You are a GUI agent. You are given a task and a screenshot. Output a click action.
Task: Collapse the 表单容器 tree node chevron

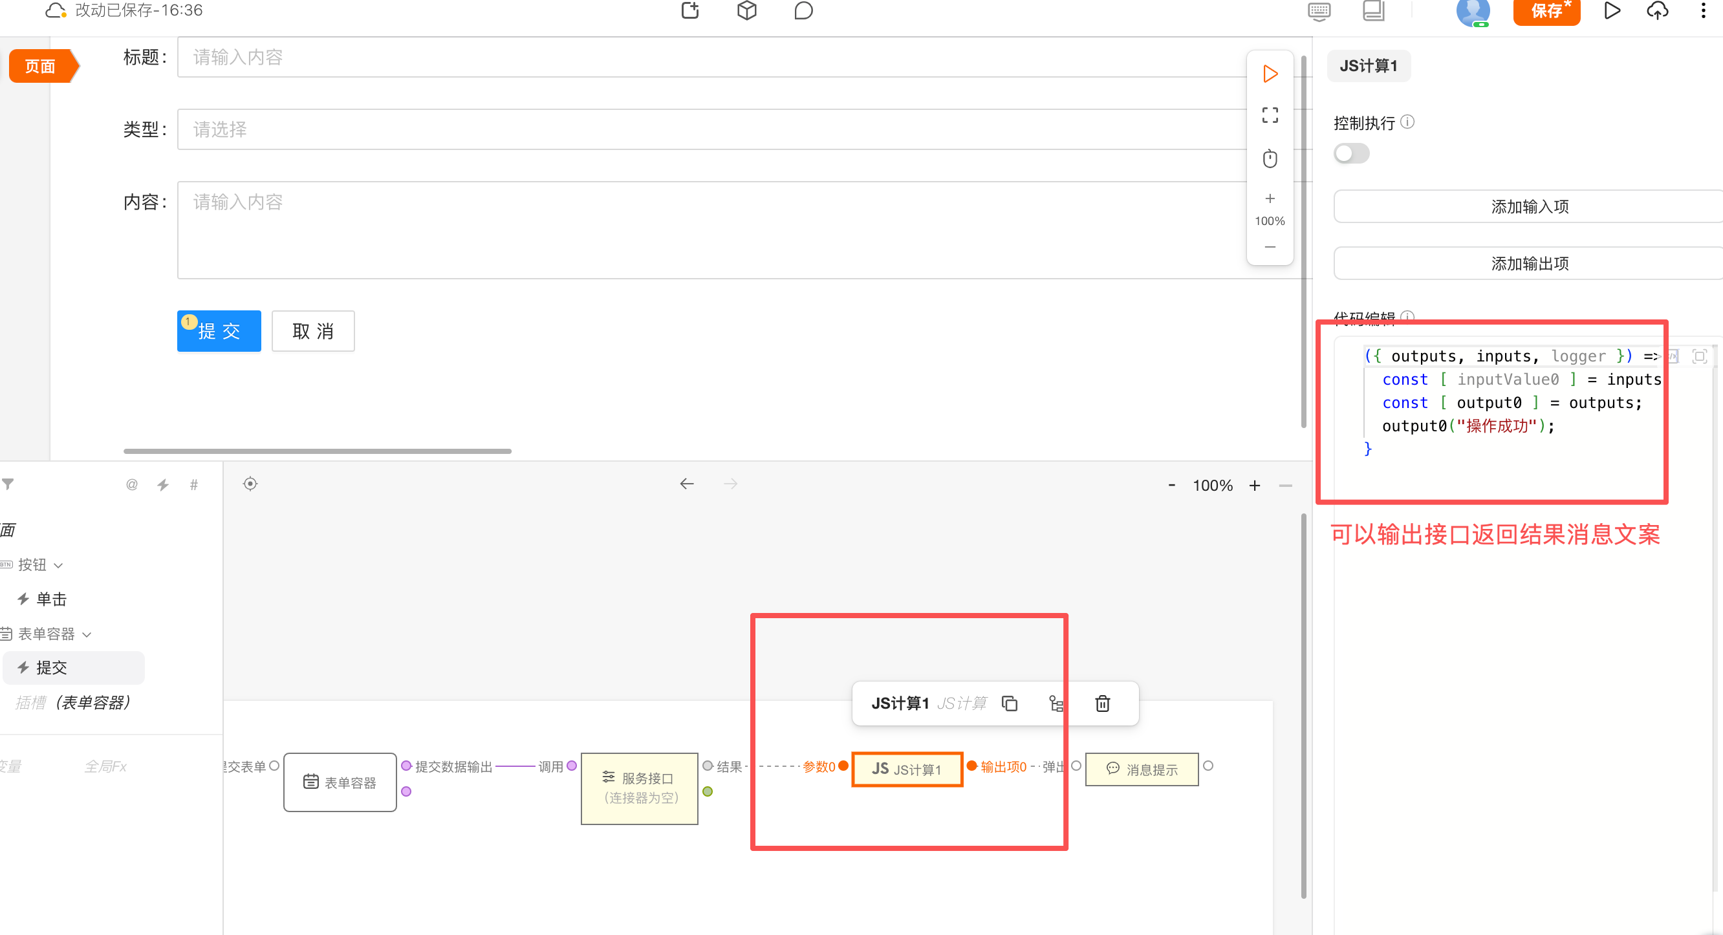click(x=87, y=635)
